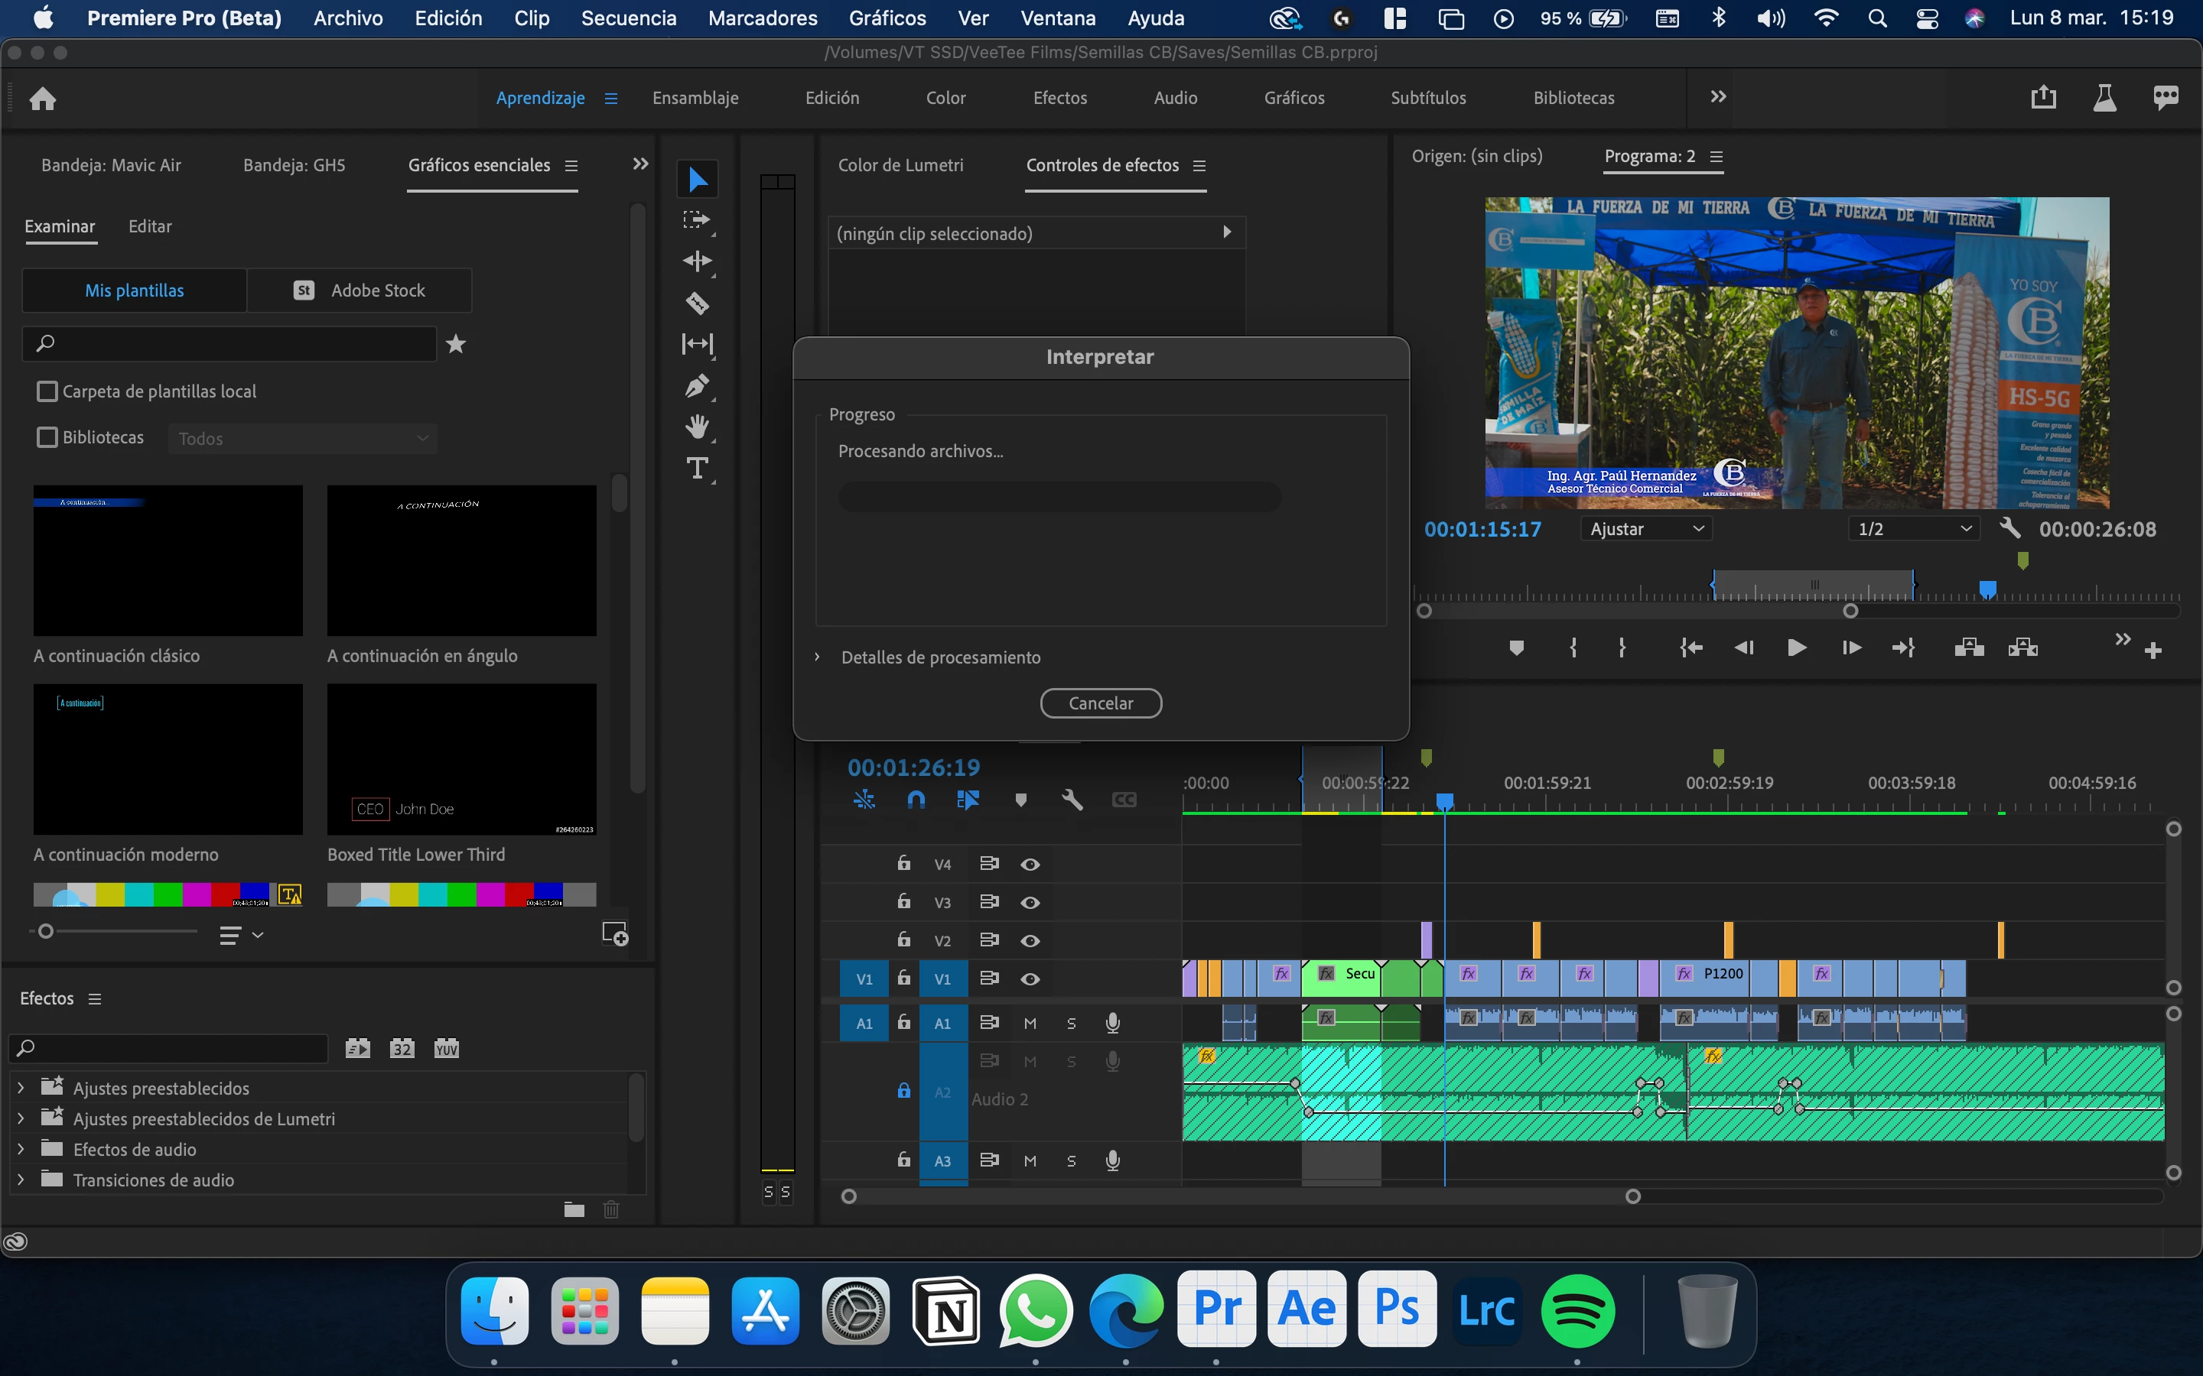Image resolution: width=2203 pixels, height=1376 pixels.
Task: Enable Carpeta de plantillas local checkbox
Action: click(47, 391)
